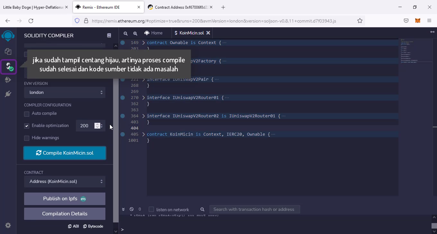The height and width of the screenshot is (234, 437).
Task: Toggle listen on network checkbox
Action: [x=151, y=210]
